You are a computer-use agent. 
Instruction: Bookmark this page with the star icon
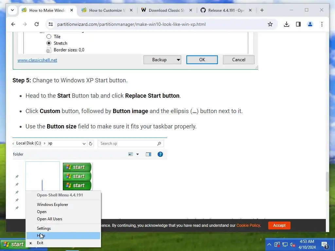pyautogui.click(x=270, y=24)
